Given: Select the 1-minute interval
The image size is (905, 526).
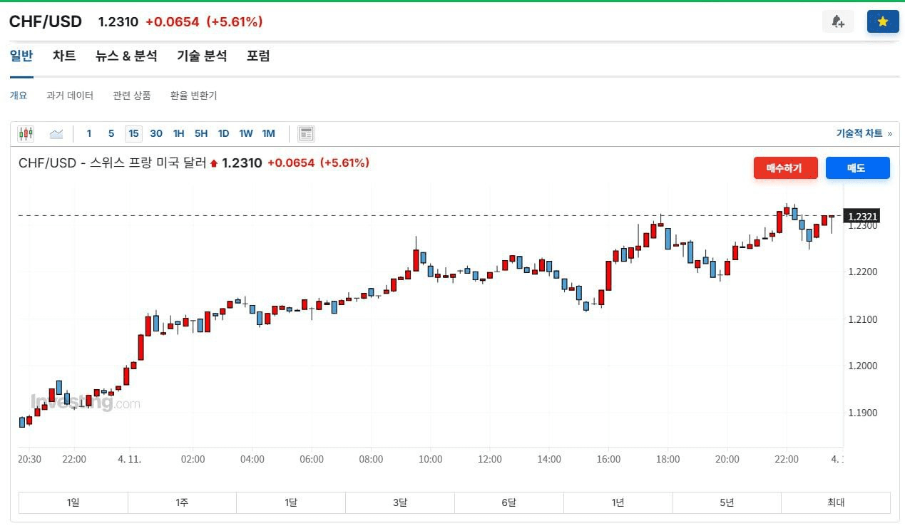Looking at the screenshot, I should [89, 133].
